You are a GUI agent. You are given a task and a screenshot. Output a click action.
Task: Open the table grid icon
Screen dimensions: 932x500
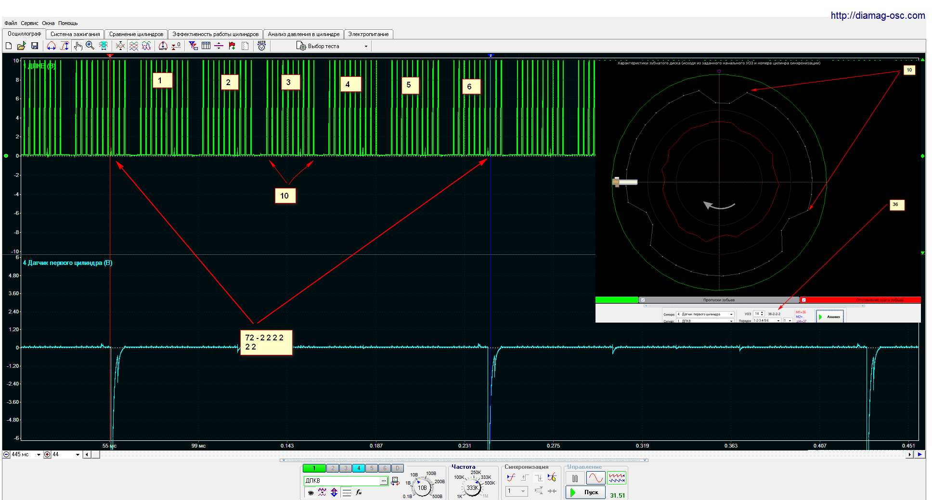[x=206, y=46]
